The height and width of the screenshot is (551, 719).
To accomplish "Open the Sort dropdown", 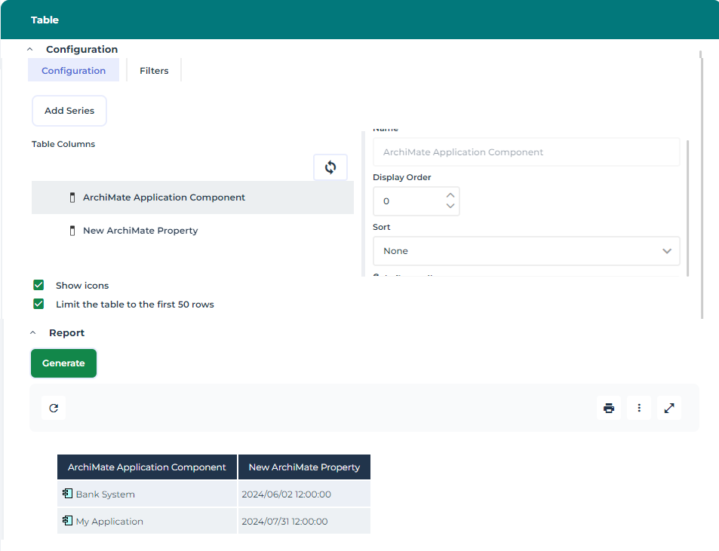I will point(526,251).
